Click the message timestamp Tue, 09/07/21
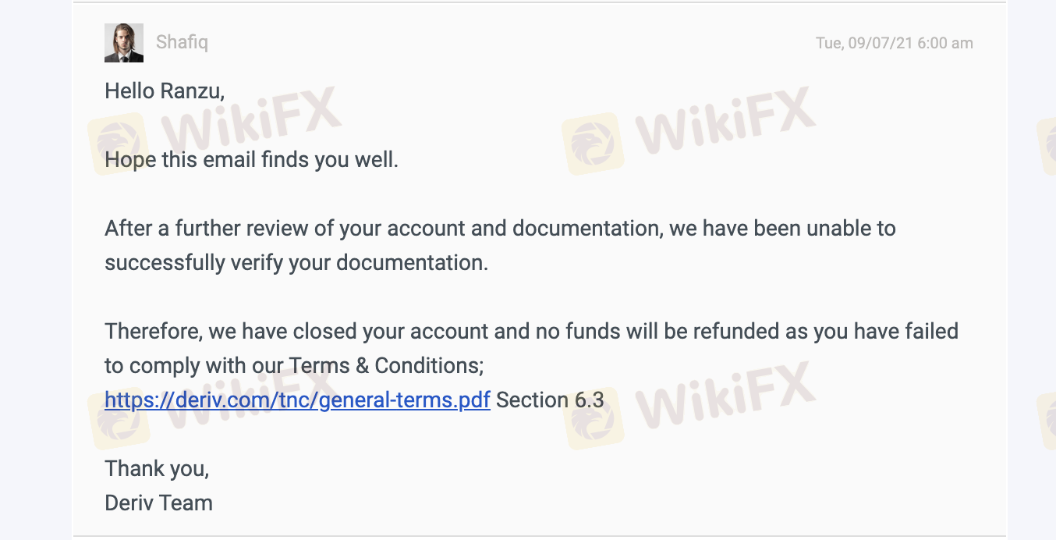 click(894, 43)
